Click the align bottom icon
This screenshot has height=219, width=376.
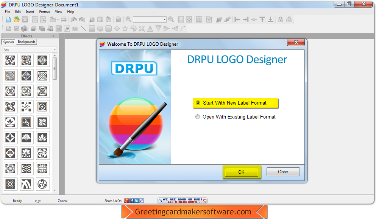pos(270,20)
